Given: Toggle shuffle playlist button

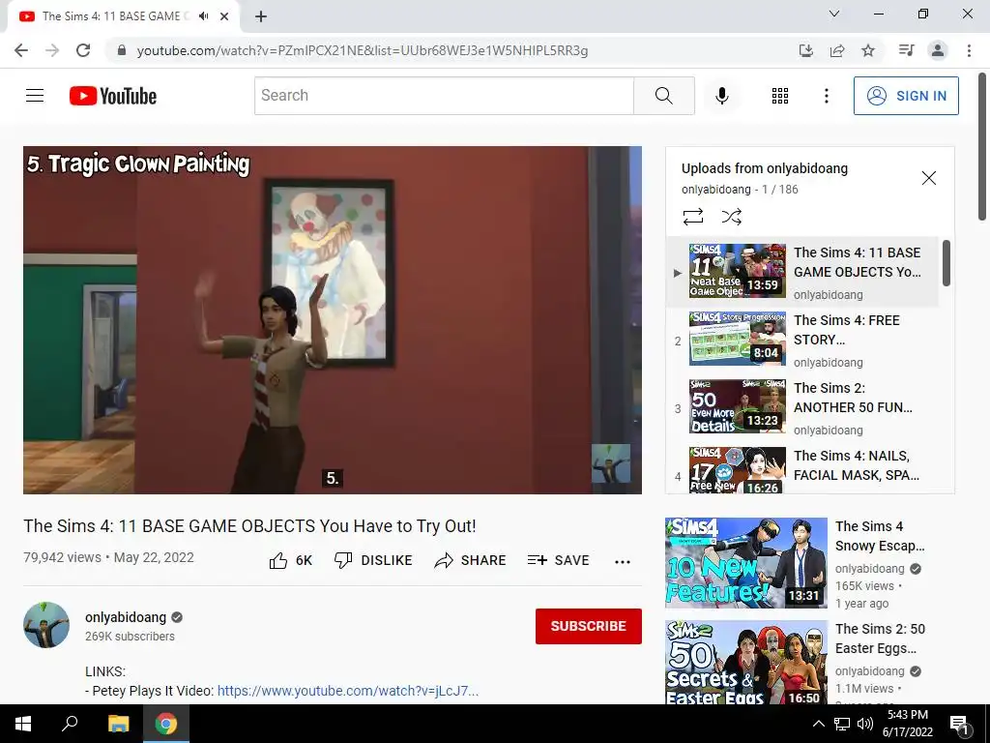Looking at the screenshot, I should pos(731,217).
